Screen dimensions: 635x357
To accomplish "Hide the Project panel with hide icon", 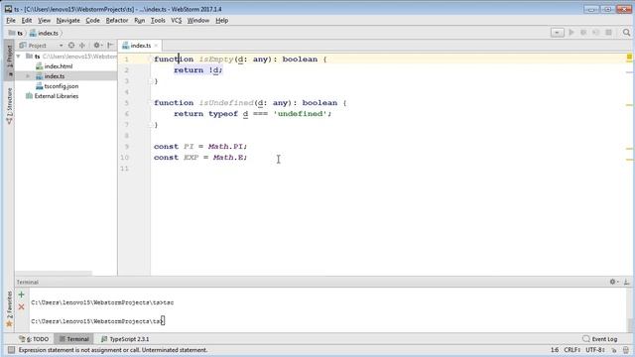I will point(110,46).
